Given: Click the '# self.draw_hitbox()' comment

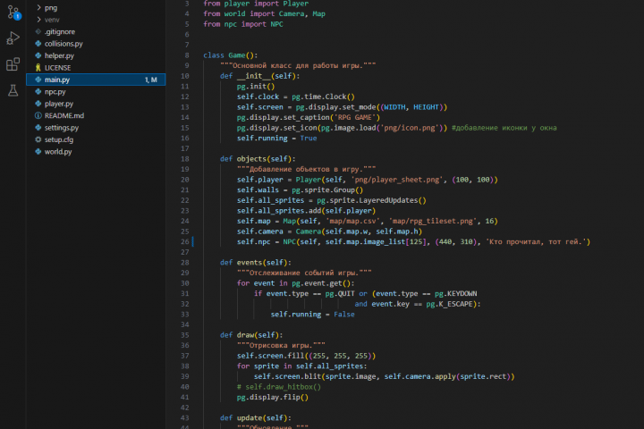Looking at the screenshot, I should pos(279,387).
